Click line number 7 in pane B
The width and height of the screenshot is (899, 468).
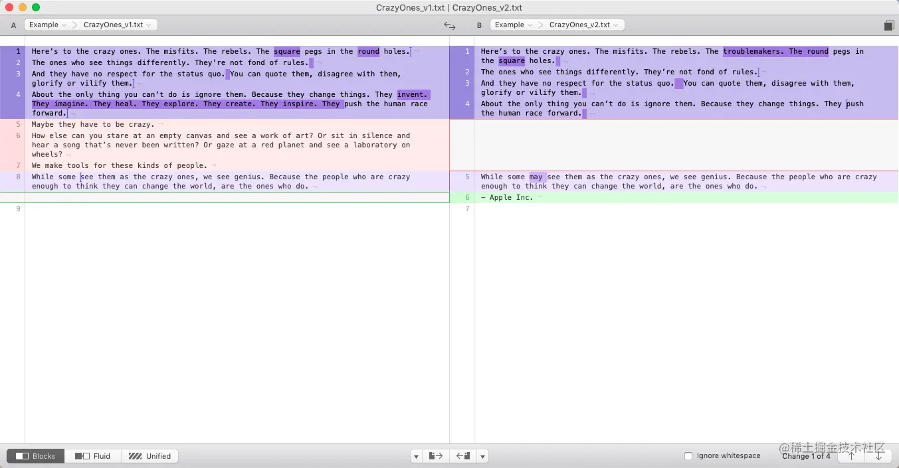click(467, 209)
